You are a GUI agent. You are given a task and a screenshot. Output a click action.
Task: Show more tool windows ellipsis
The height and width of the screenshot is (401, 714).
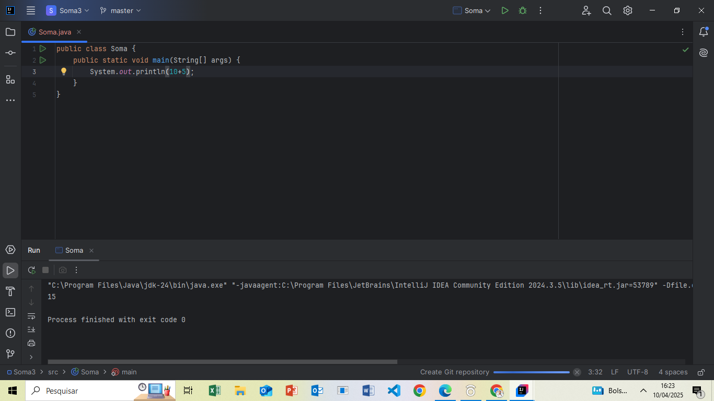pos(10,100)
